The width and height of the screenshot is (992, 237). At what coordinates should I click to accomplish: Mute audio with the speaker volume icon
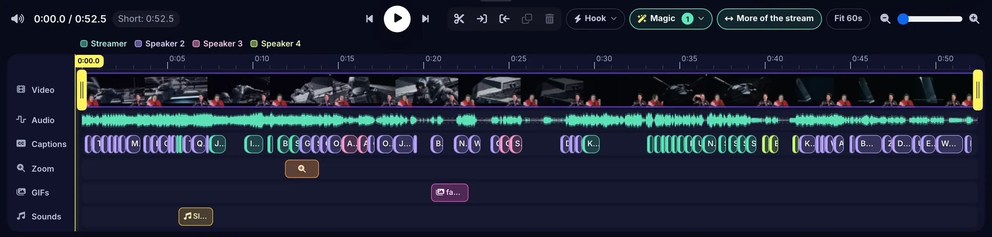17,19
